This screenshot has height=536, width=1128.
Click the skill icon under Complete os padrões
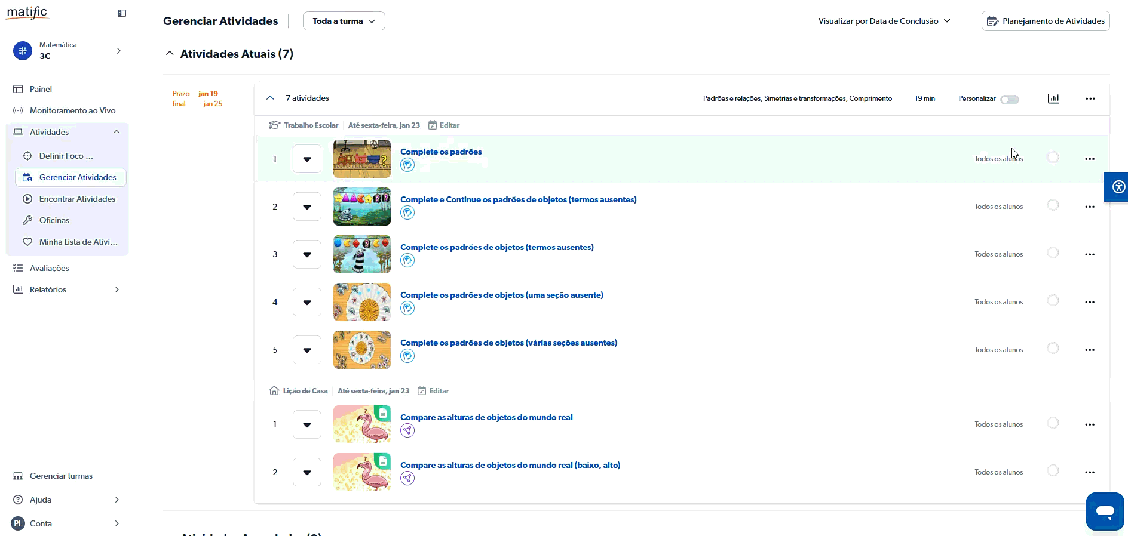coord(407,165)
